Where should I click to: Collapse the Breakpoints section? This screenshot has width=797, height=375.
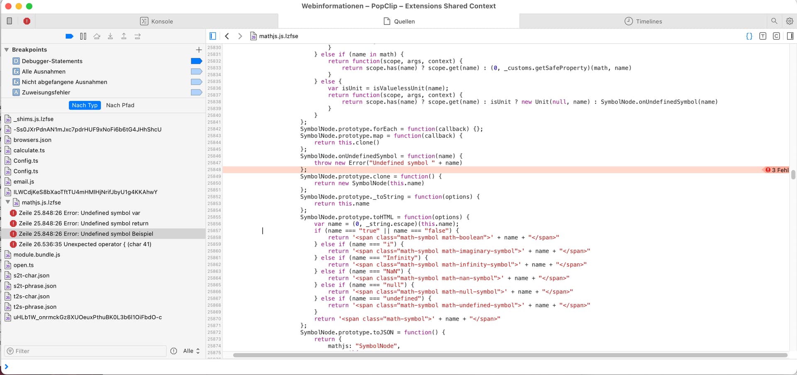(x=7, y=50)
